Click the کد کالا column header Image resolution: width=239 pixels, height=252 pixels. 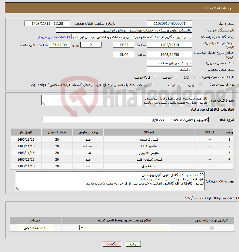[210, 132]
